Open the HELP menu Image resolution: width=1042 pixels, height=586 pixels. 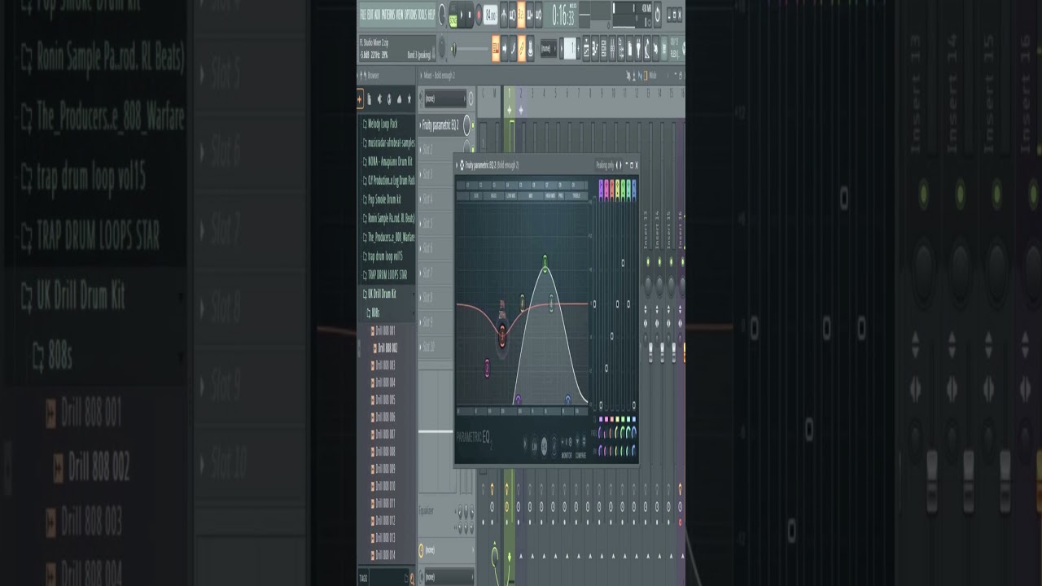(x=431, y=14)
